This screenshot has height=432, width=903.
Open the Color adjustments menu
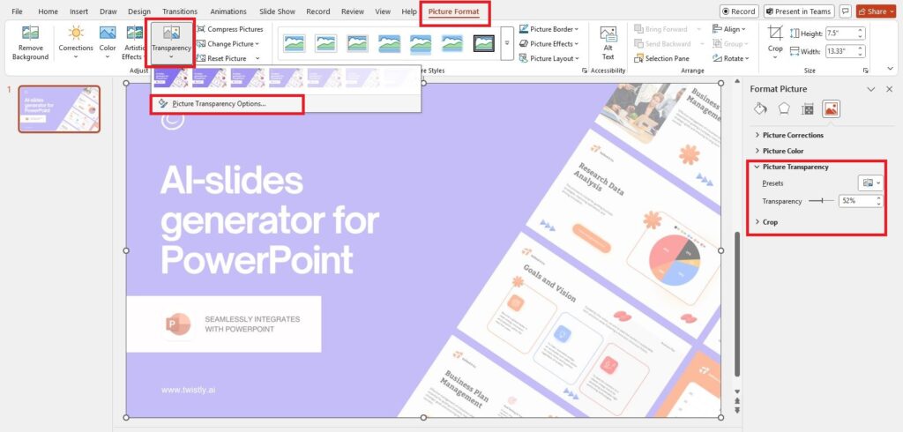tap(108, 42)
